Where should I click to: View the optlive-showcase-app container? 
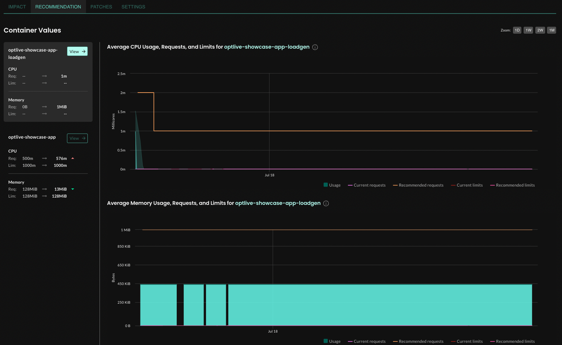pyautogui.click(x=77, y=138)
